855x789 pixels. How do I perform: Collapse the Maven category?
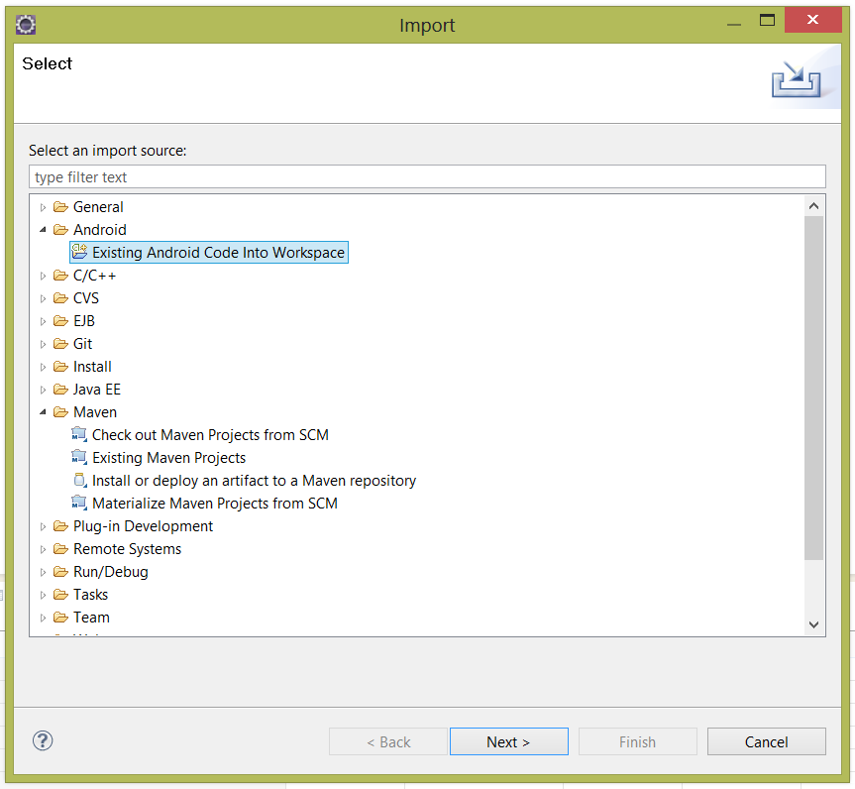pyautogui.click(x=43, y=412)
